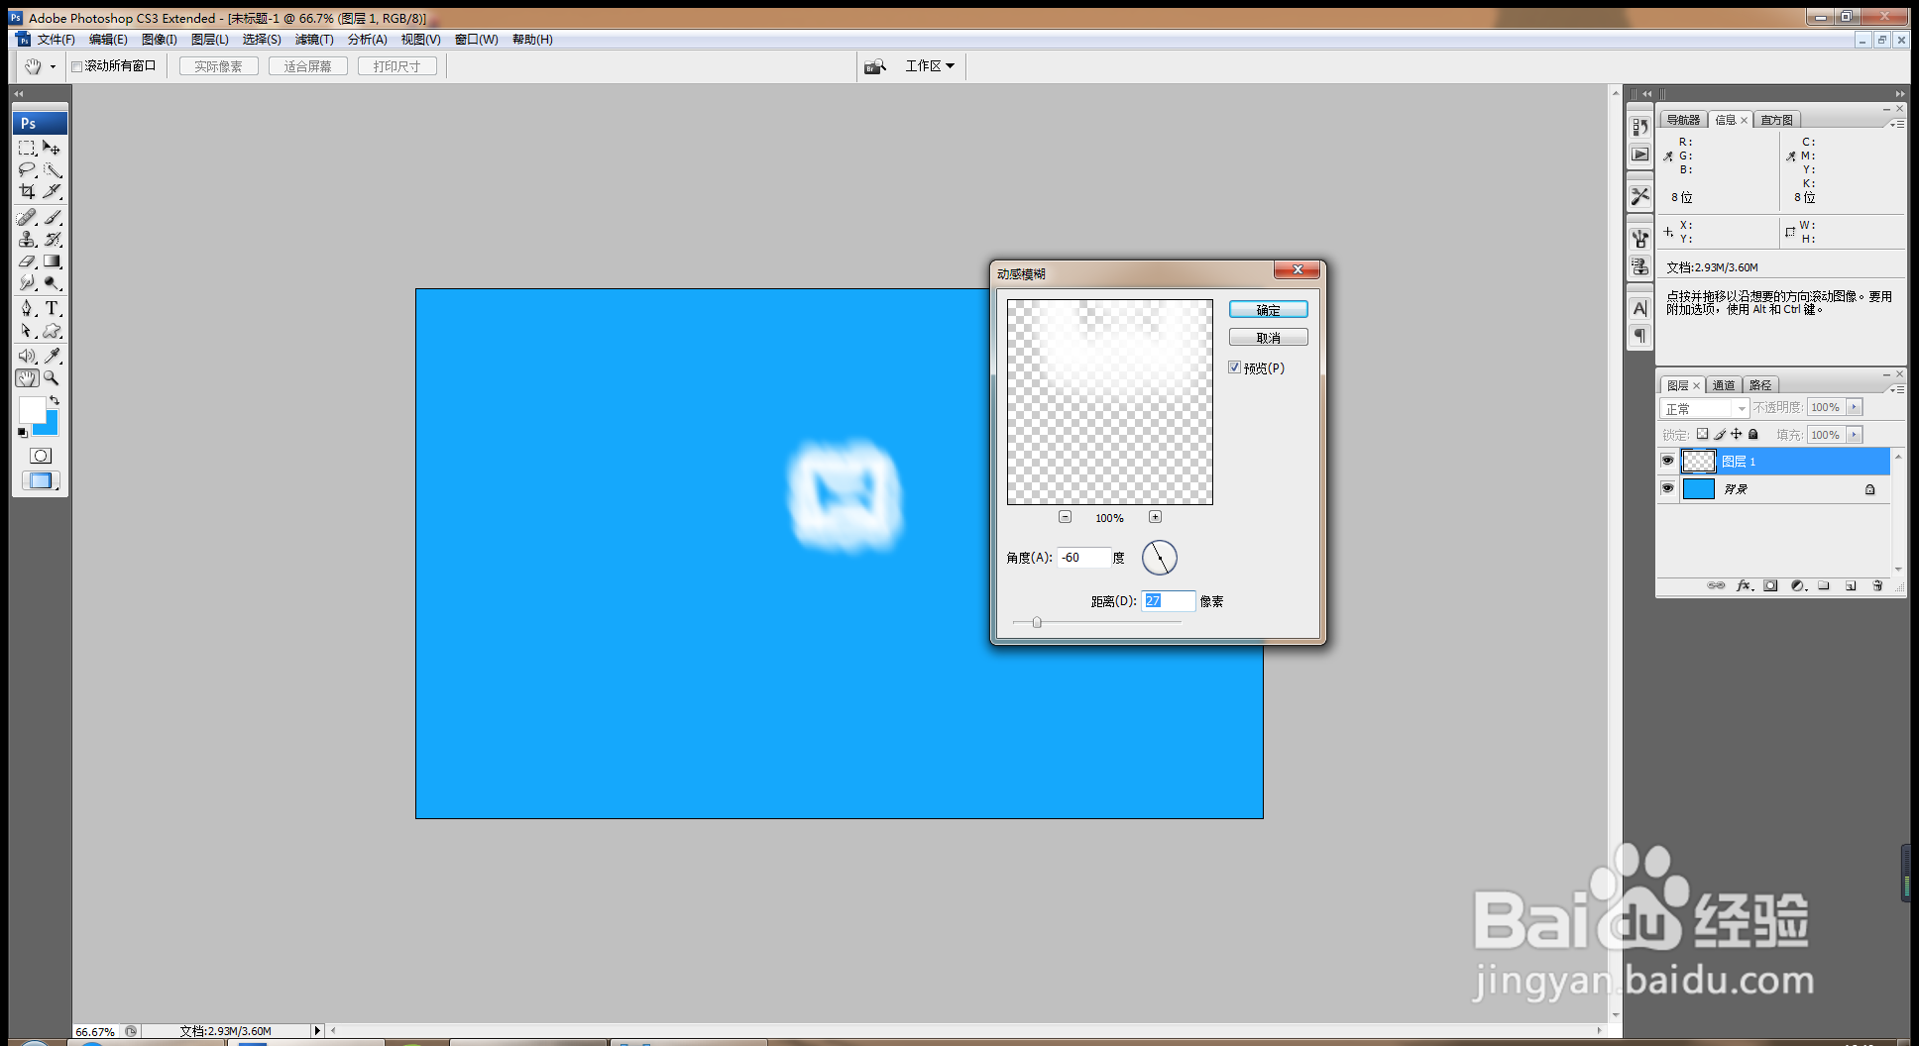Open the History panel icon
This screenshot has height=1046, width=1919.
point(1640,127)
